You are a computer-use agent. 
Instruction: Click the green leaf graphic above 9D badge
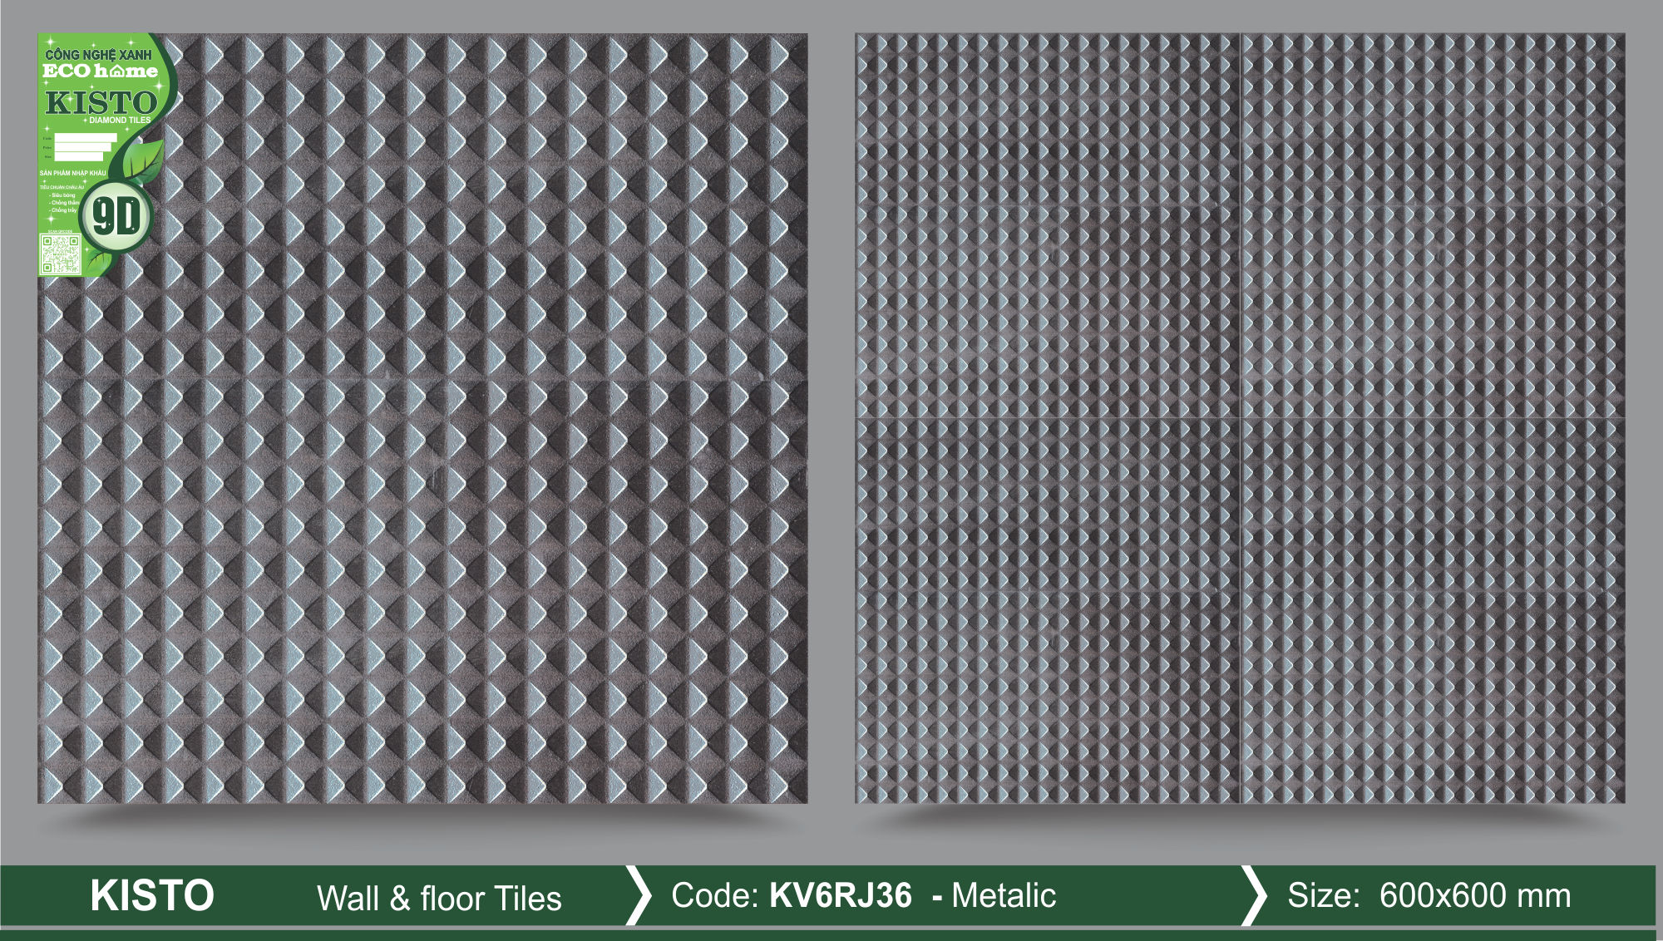point(143,160)
